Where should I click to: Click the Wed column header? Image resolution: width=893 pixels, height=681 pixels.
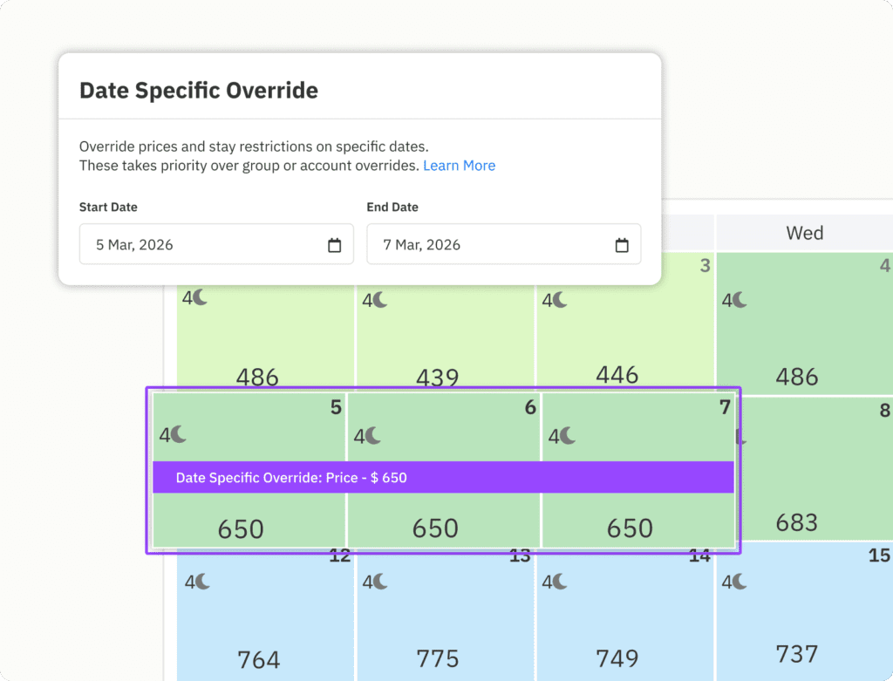804,233
